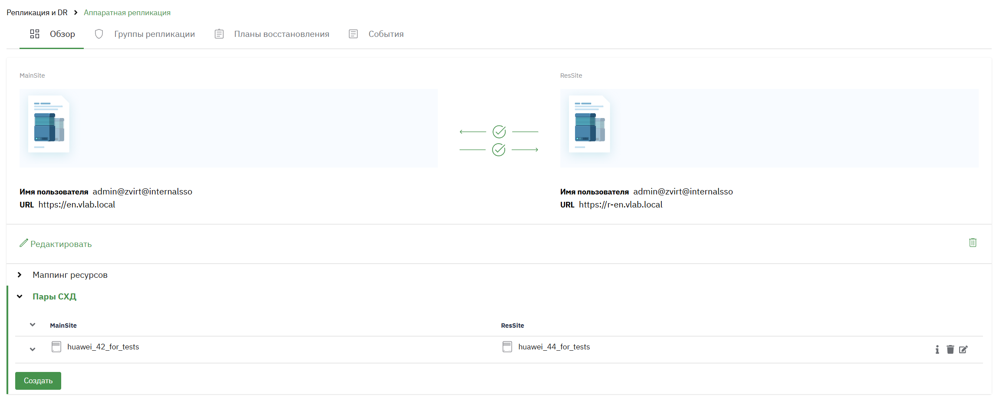This screenshot has height=398, width=996.
Task: Click the MainSite server illustration
Action: click(49, 124)
